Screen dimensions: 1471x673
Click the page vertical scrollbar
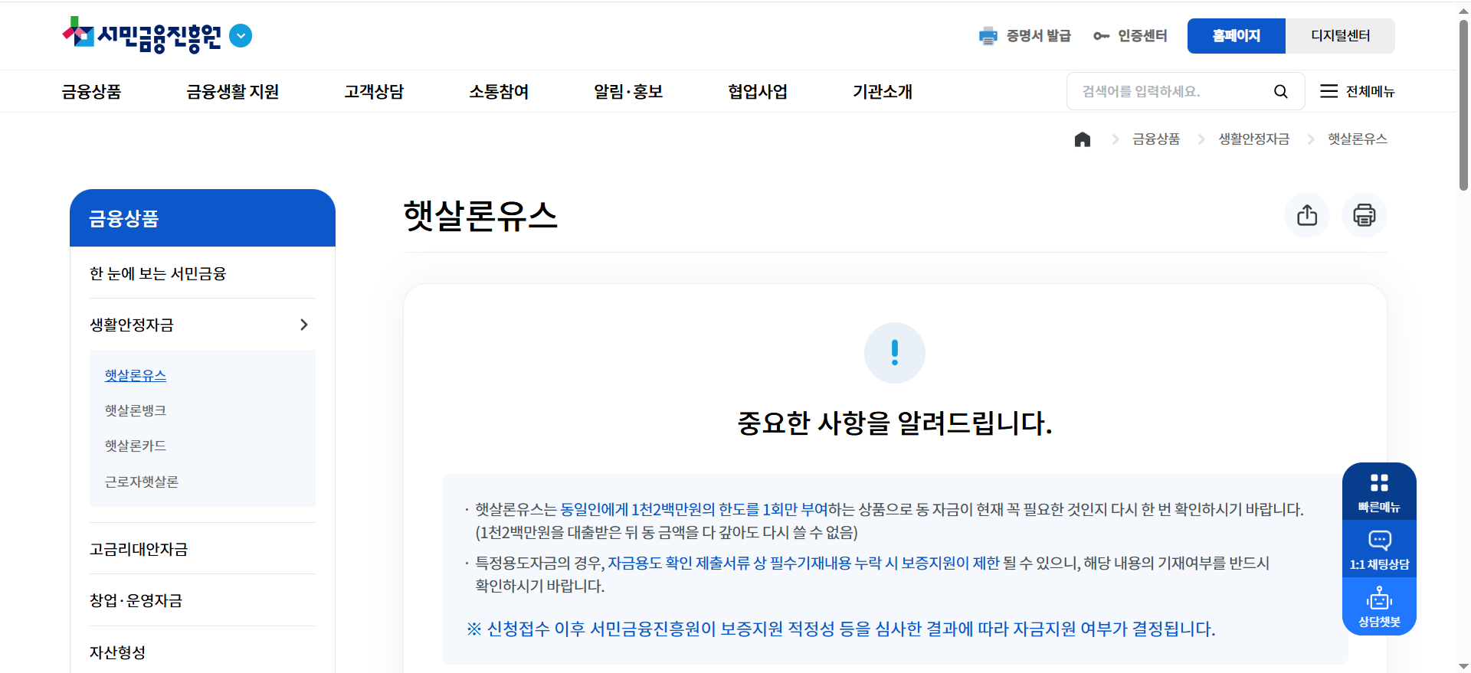pyautogui.click(x=1463, y=105)
